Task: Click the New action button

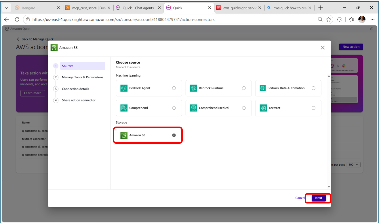Action: click(x=351, y=47)
